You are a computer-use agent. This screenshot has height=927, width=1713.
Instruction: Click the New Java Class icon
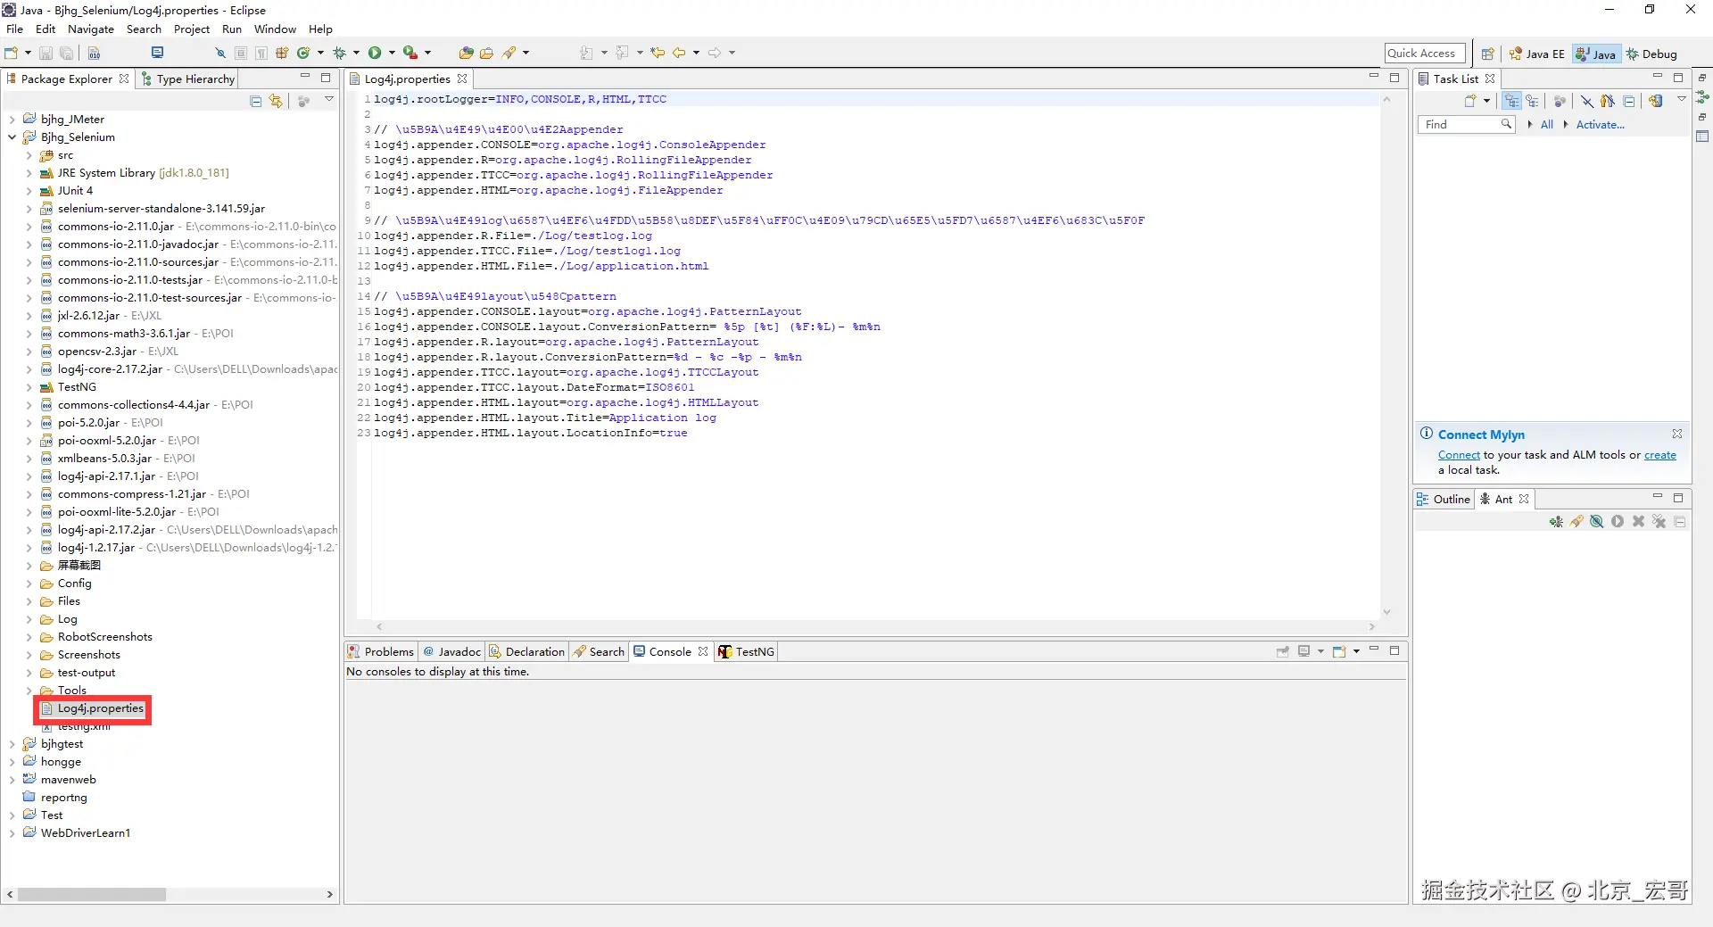point(303,53)
